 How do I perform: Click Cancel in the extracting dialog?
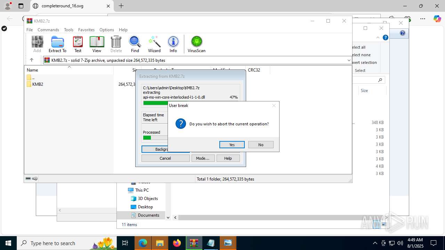click(165, 158)
